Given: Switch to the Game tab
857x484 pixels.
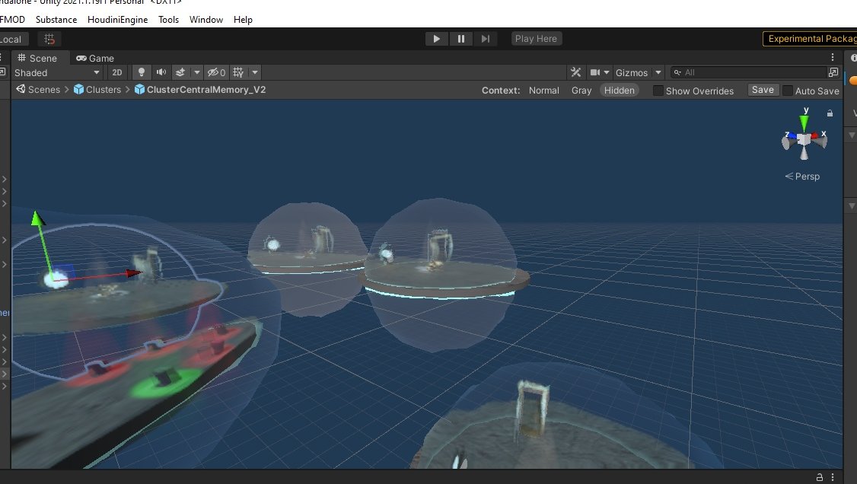Looking at the screenshot, I should click(x=95, y=58).
